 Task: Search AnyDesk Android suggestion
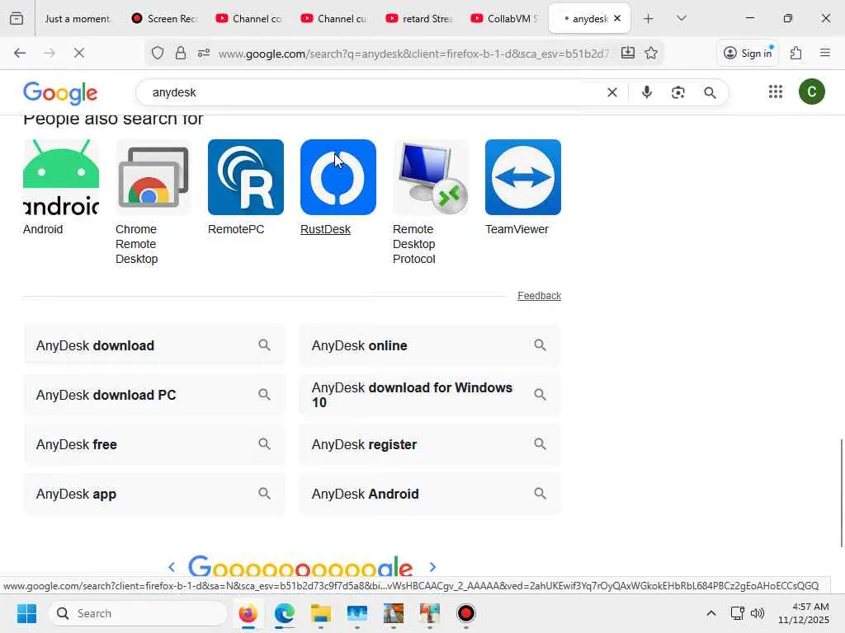(x=430, y=495)
